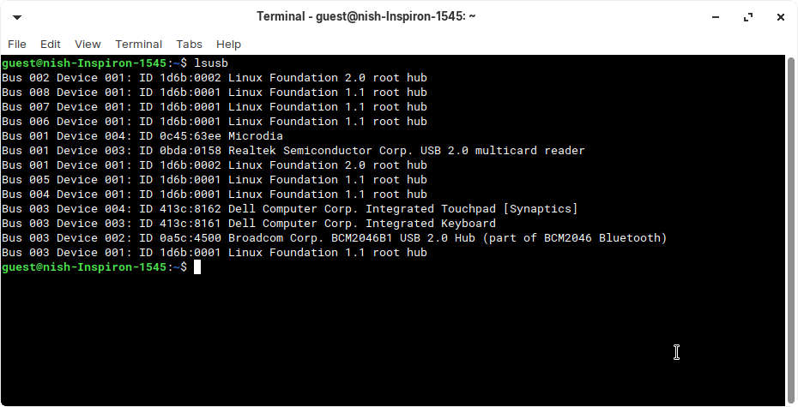Screen dimensions: 798x407
Task: Open the window menu arrow in titlebar
Action: (x=17, y=17)
